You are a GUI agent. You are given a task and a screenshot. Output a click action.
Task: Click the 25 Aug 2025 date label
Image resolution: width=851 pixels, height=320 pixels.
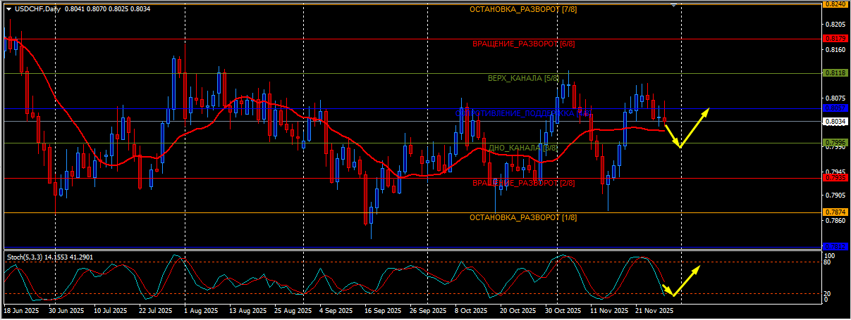point(291,310)
